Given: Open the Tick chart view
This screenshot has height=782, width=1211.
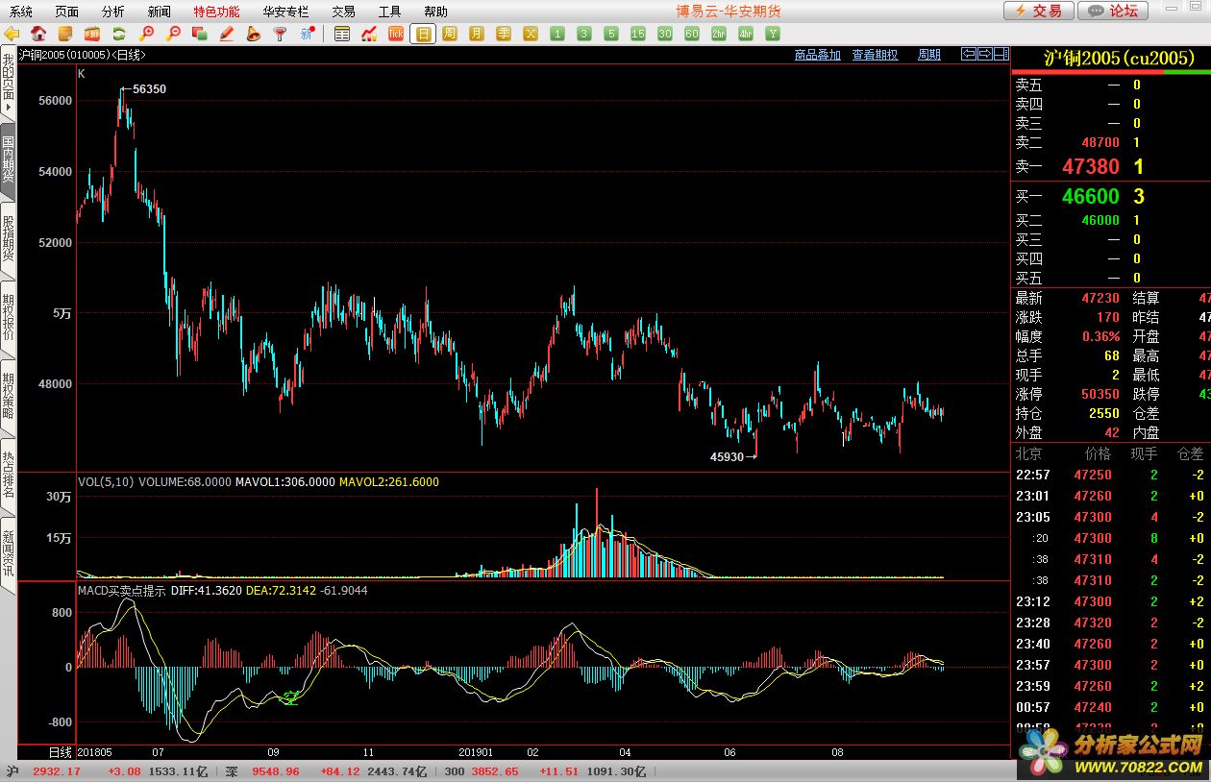Looking at the screenshot, I should (x=395, y=35).
